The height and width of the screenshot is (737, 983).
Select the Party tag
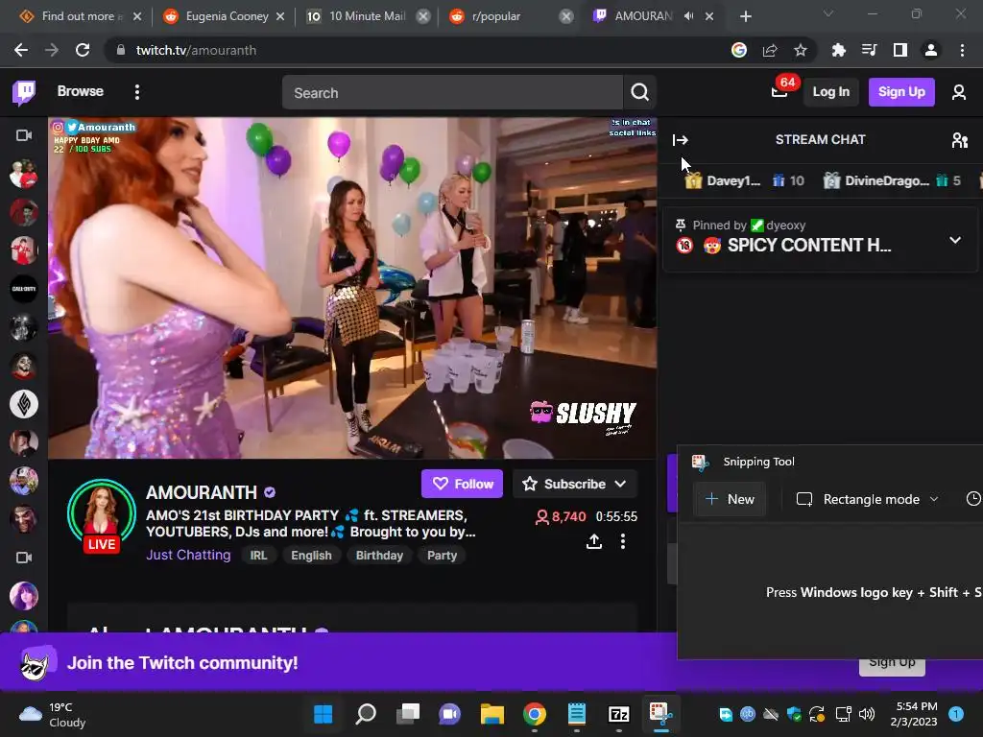(x=442, y=556)
